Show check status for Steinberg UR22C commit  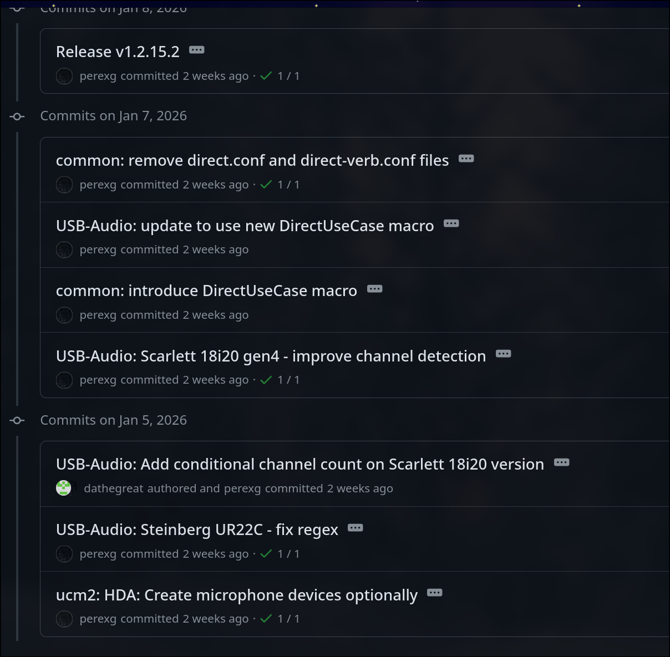click(266, 554)
